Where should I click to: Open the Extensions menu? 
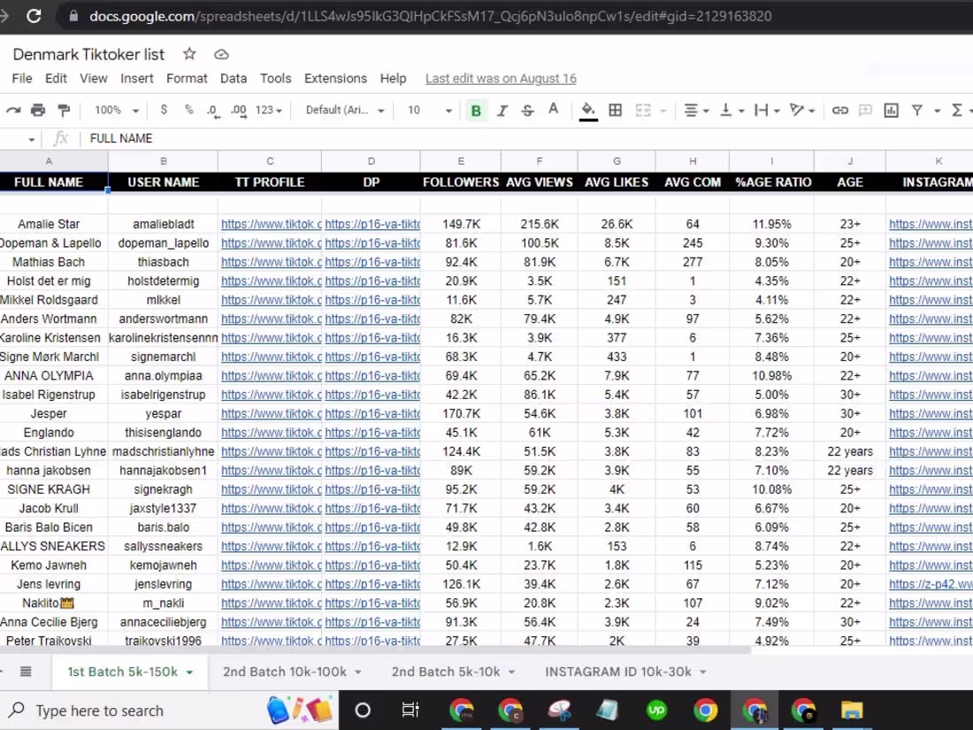click(x=336, y=79)
